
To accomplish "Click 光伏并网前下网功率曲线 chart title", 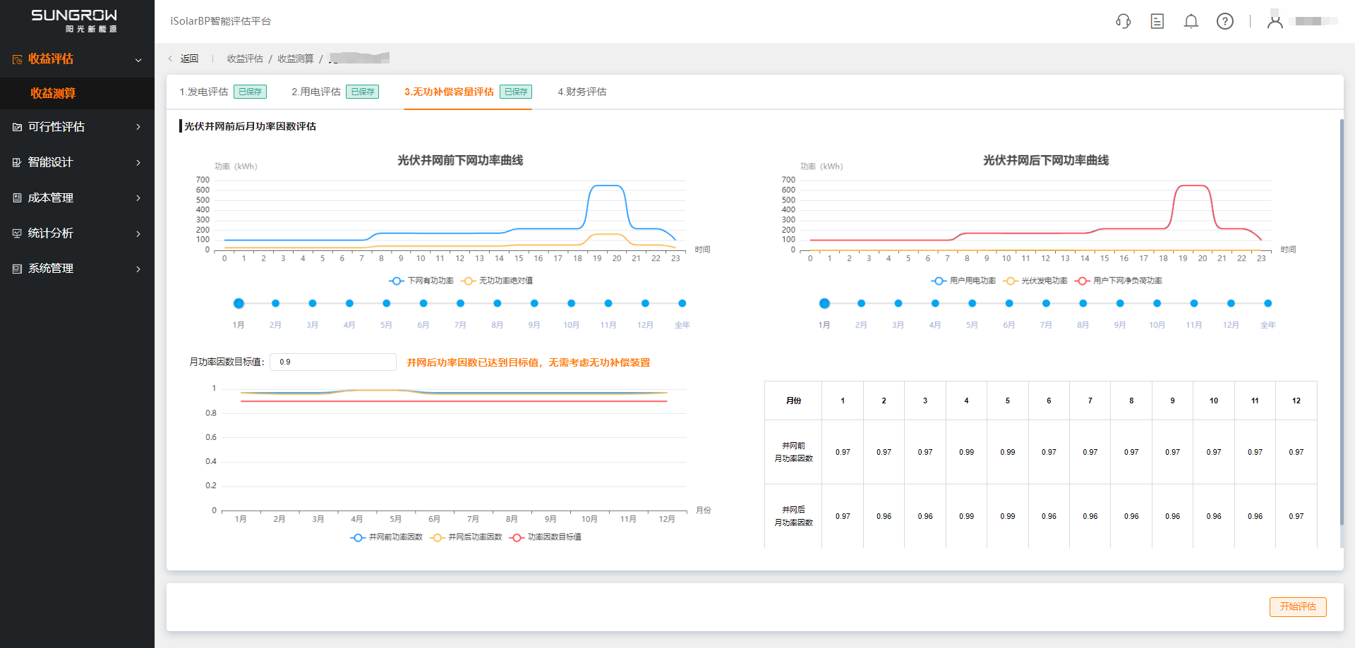I will [x=460, y=160].
